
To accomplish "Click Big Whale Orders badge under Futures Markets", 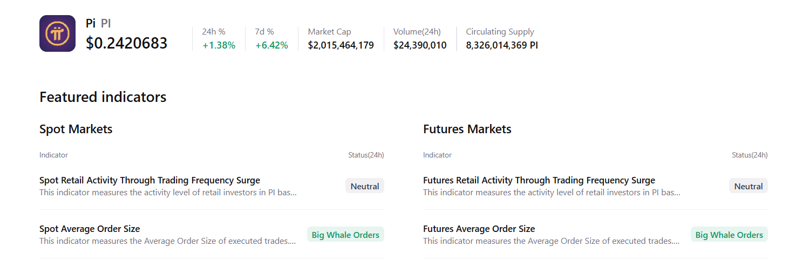I will 729,235.
